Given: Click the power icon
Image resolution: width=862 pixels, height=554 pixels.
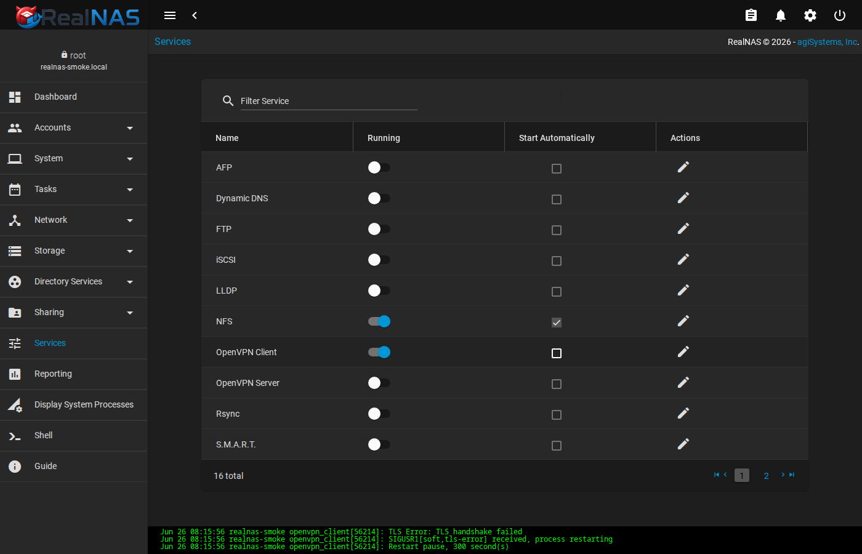Looking at the screenshot, I should point(840,15).
